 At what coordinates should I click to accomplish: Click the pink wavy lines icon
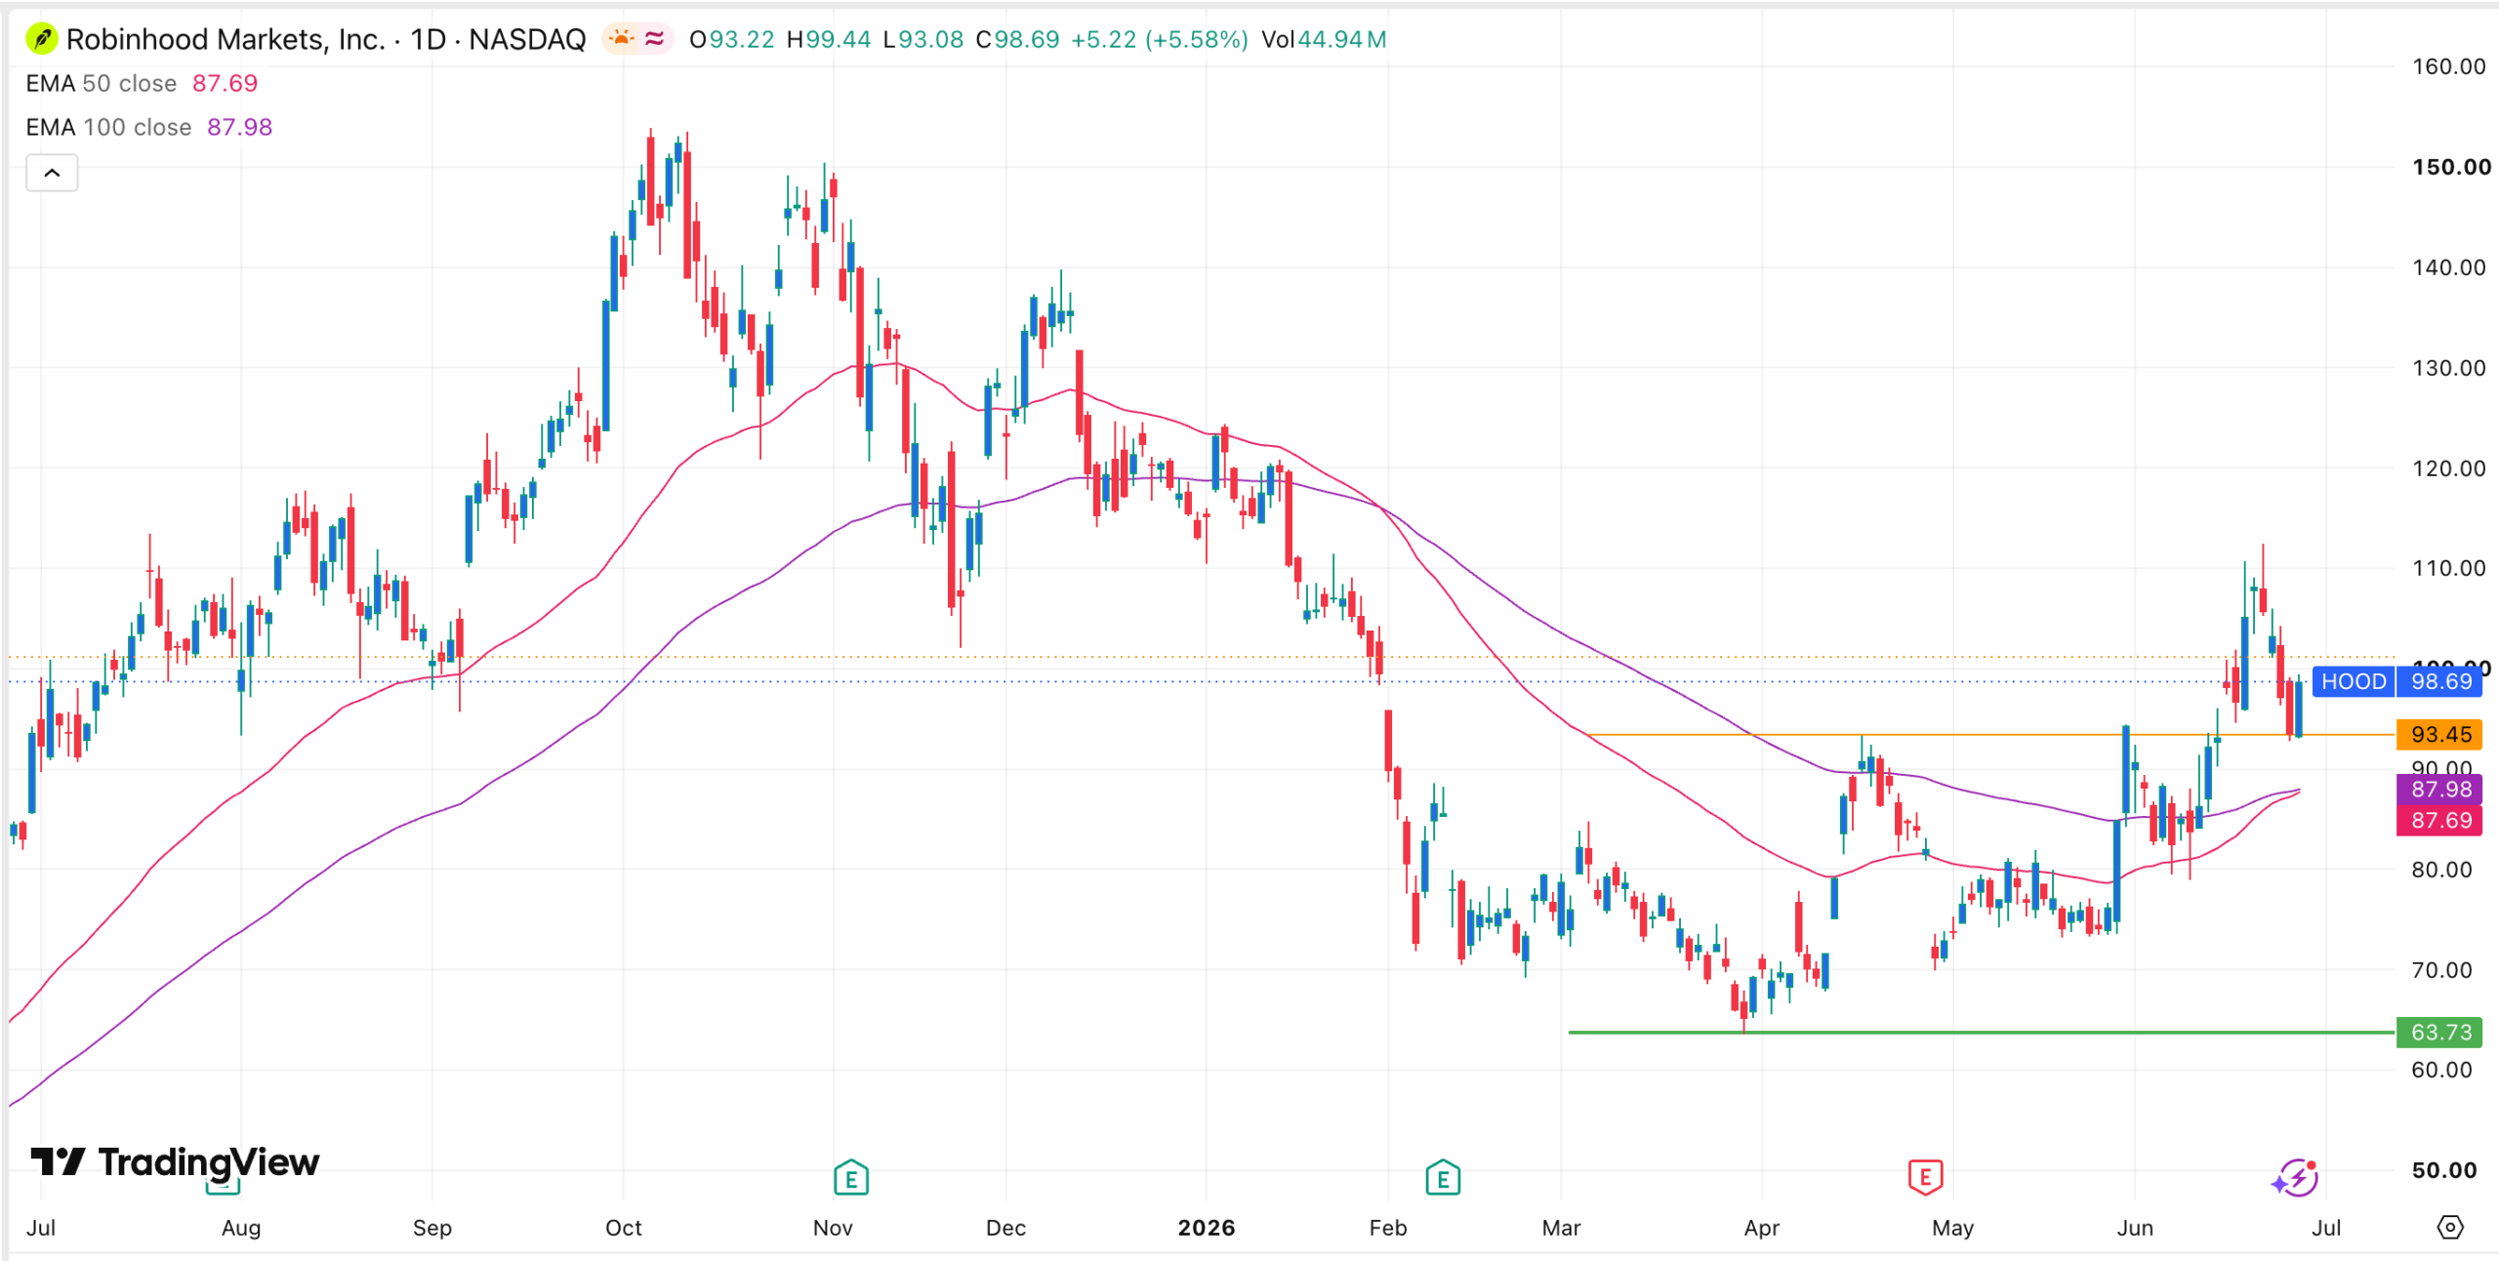tap(655, 38)
